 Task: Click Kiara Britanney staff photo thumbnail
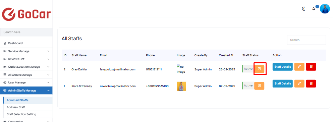pyautogui.click(x=181, y=86)
